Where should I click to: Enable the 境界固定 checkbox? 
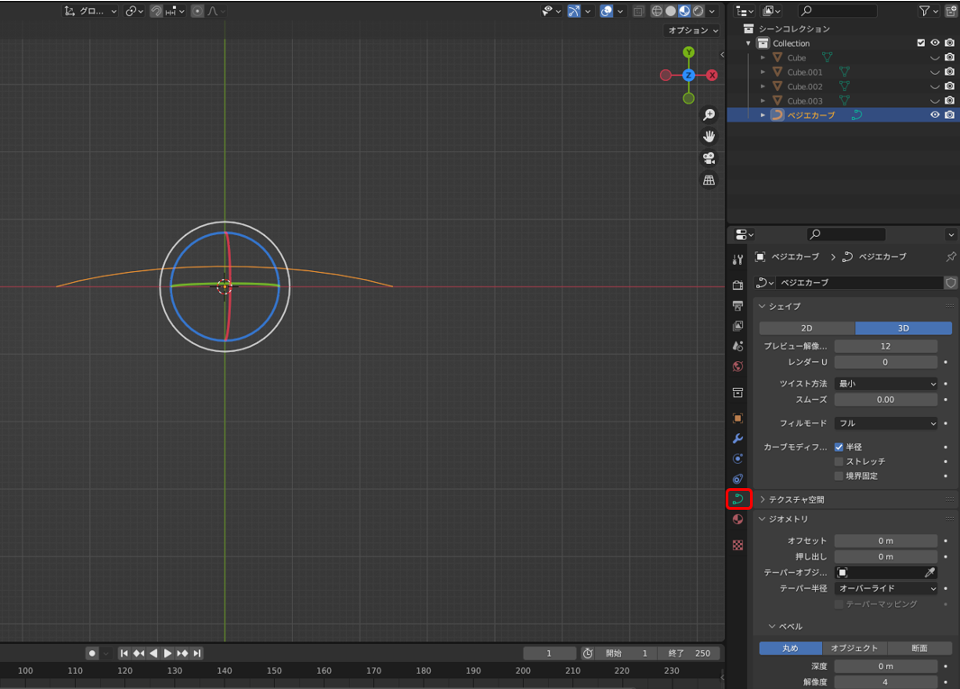[839, 476]
